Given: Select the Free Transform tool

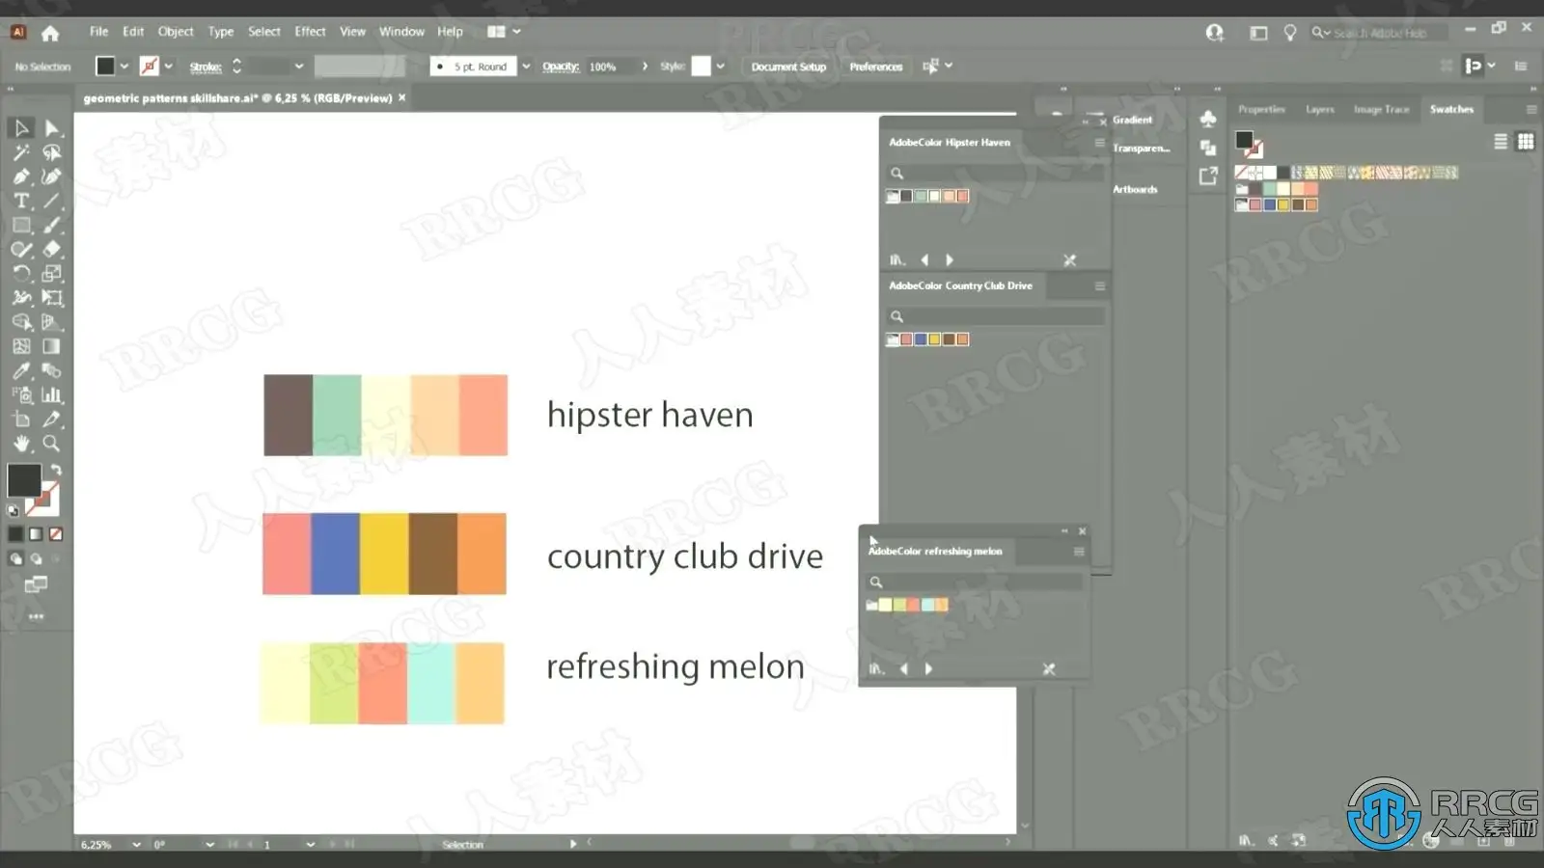Looking at the screenshot, I should click(52, 298).
